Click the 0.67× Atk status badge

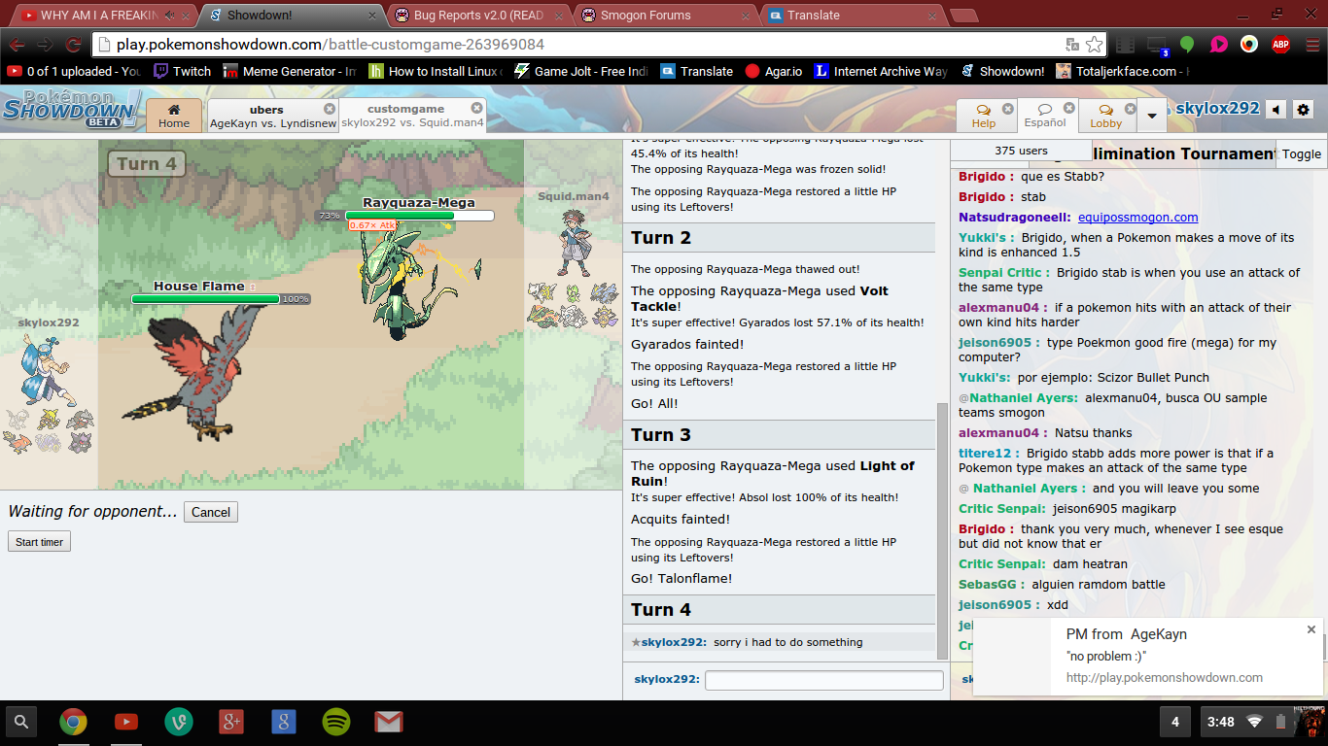(372, 225)
